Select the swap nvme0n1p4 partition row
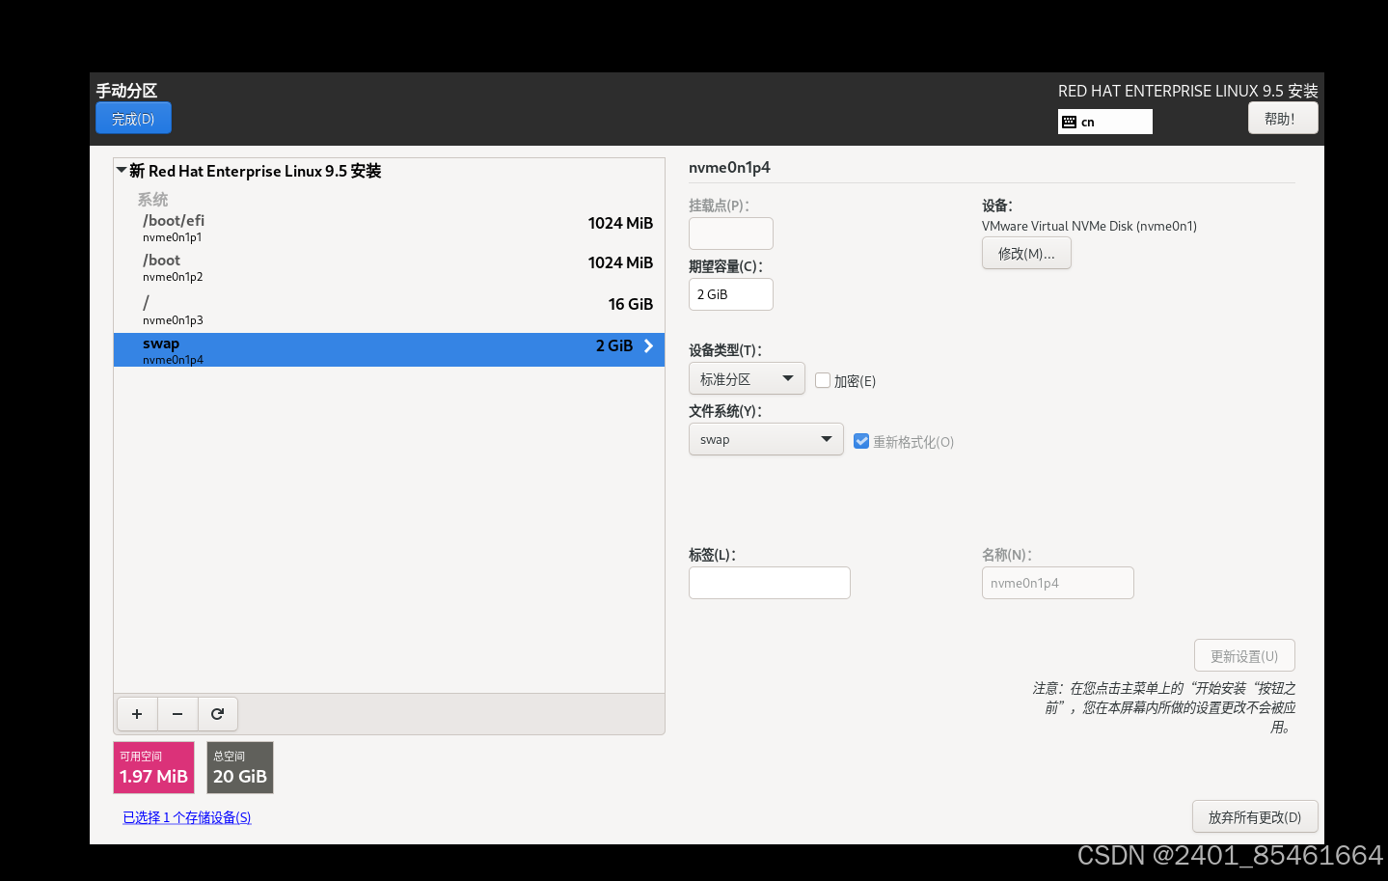The image size is (1388, 881). point(389,349)
